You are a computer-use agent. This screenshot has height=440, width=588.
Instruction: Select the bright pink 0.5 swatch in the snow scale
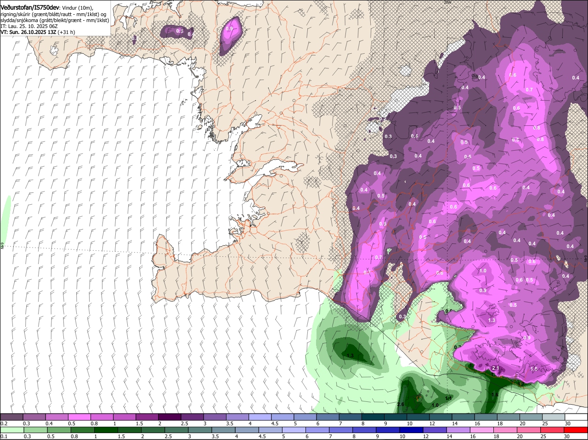tap(79, 417)
